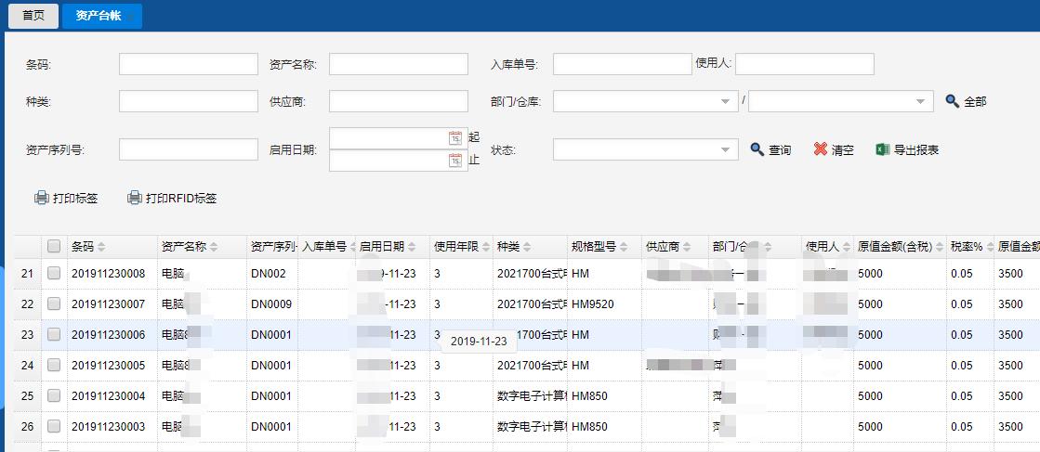Image resolution: width=1040 pixels, height=452 pixels.
Task: Click the 打印标签 printer icon
Action: pyautogui.click(x=41, y=198)
